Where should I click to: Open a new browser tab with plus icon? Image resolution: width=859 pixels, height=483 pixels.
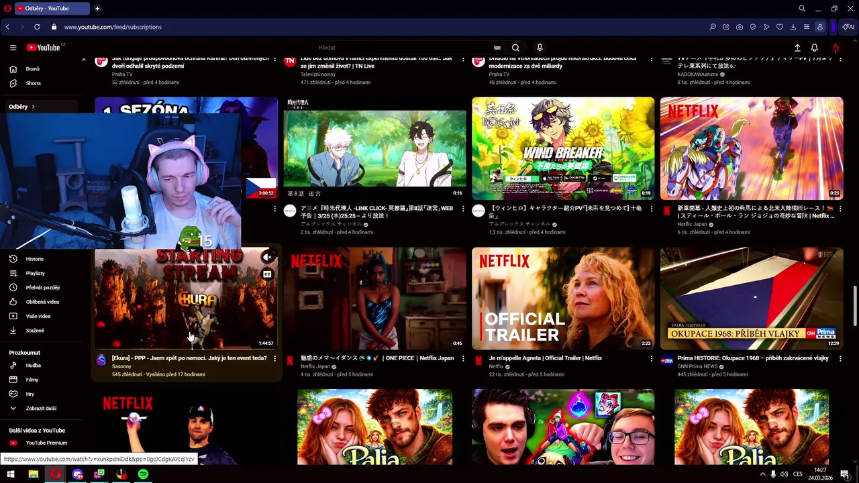[x=97, y=9]
